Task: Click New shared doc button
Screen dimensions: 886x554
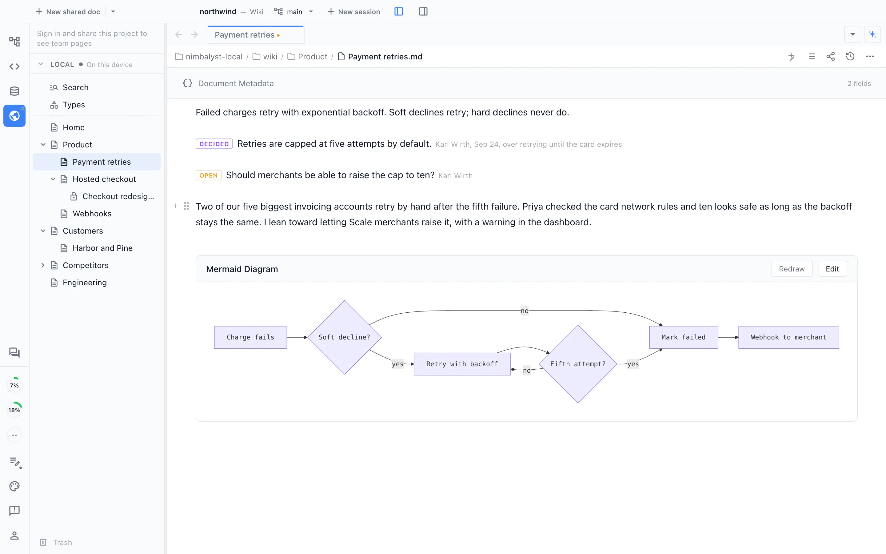Action: [x=68, y=12]
